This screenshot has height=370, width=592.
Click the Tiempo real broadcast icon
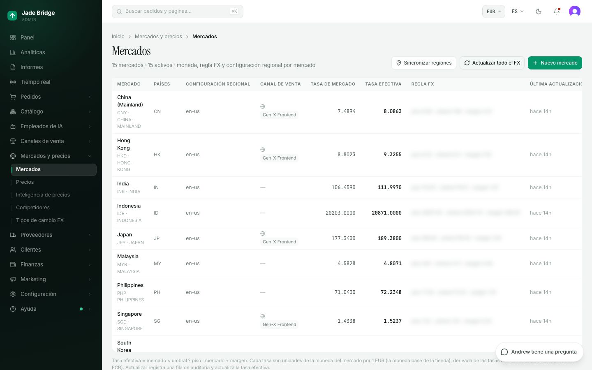point(13,82)
